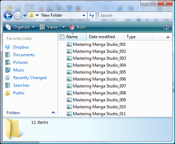Screen dimensions: 175x144
Task: Click image icon of Mastering Manga Studio_009
Action: click(69, 100)
